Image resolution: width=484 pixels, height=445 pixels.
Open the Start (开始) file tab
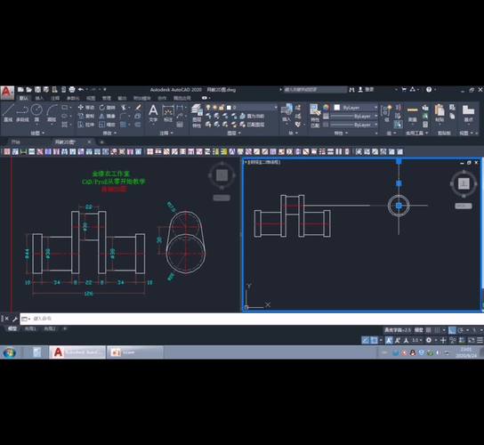[x=16, y=142]
